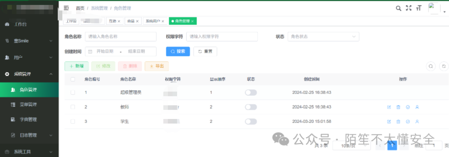Image resolution: width=449 pixels, height=157 pixels.
Task: Click the user avatar image in header
Action: pyautogui.click(x=434, y=8)
